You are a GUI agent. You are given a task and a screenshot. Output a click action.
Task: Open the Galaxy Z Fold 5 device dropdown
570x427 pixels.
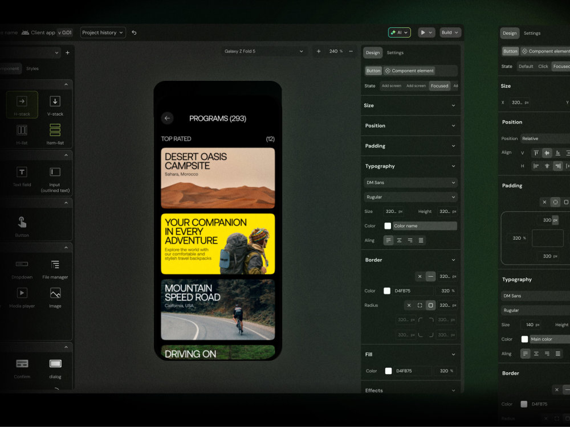pos(263,51)
